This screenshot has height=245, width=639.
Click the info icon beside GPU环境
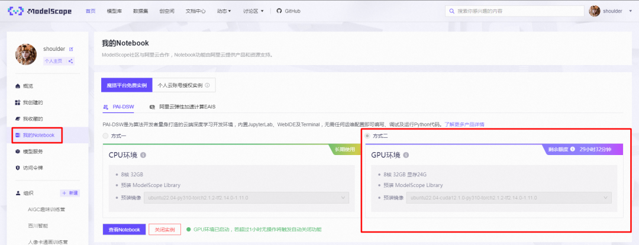(406, 155)
